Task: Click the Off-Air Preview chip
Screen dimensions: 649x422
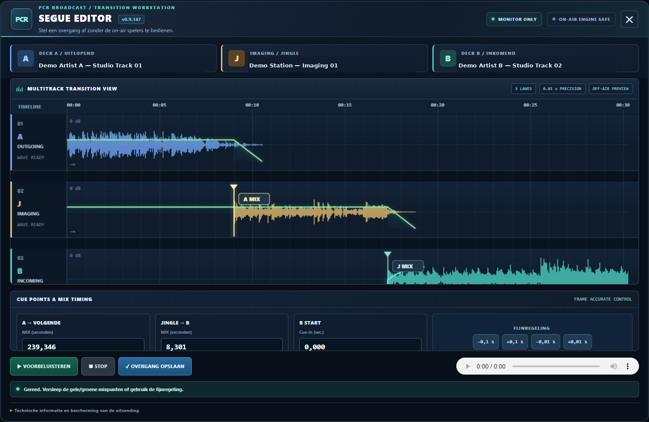Action: (x=610, y=89)
